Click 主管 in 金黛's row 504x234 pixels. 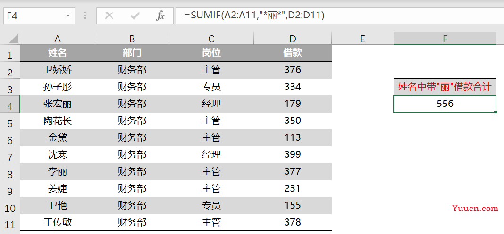pos(211,137)
